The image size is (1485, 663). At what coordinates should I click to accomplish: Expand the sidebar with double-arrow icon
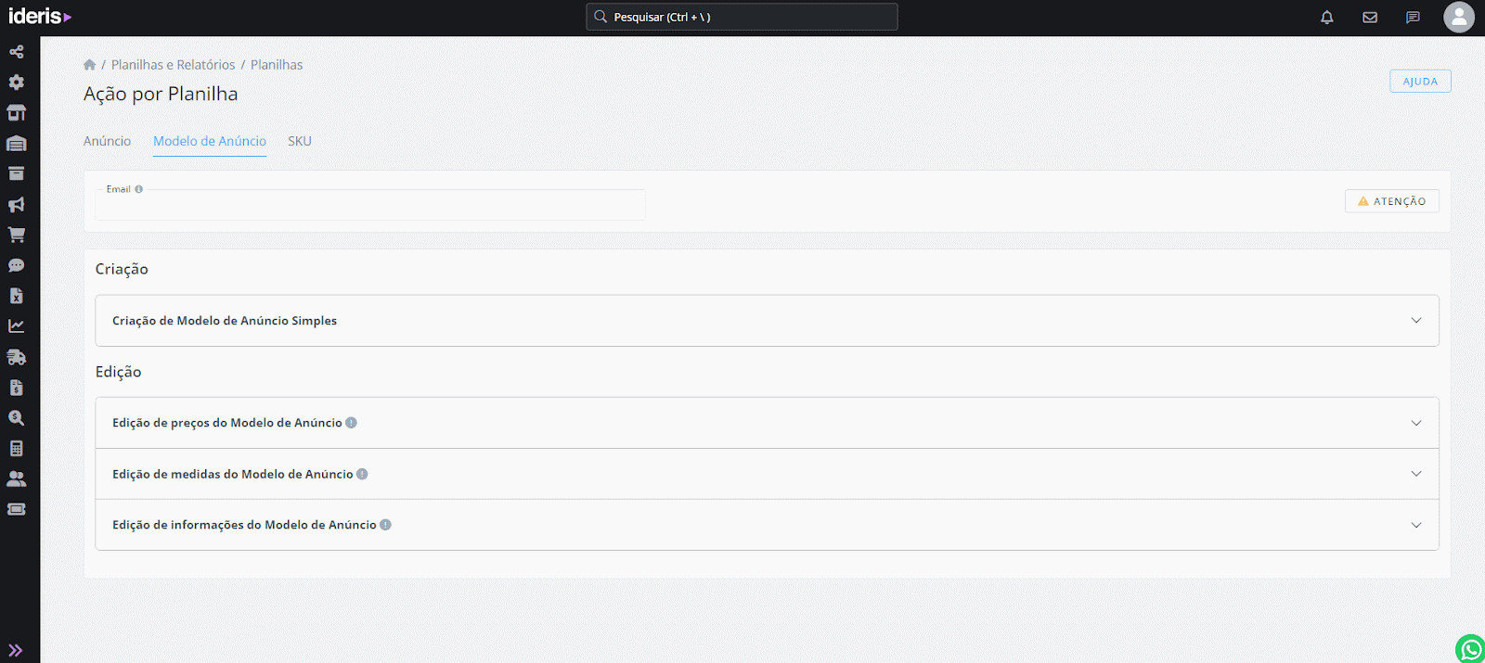click(16, 650)
